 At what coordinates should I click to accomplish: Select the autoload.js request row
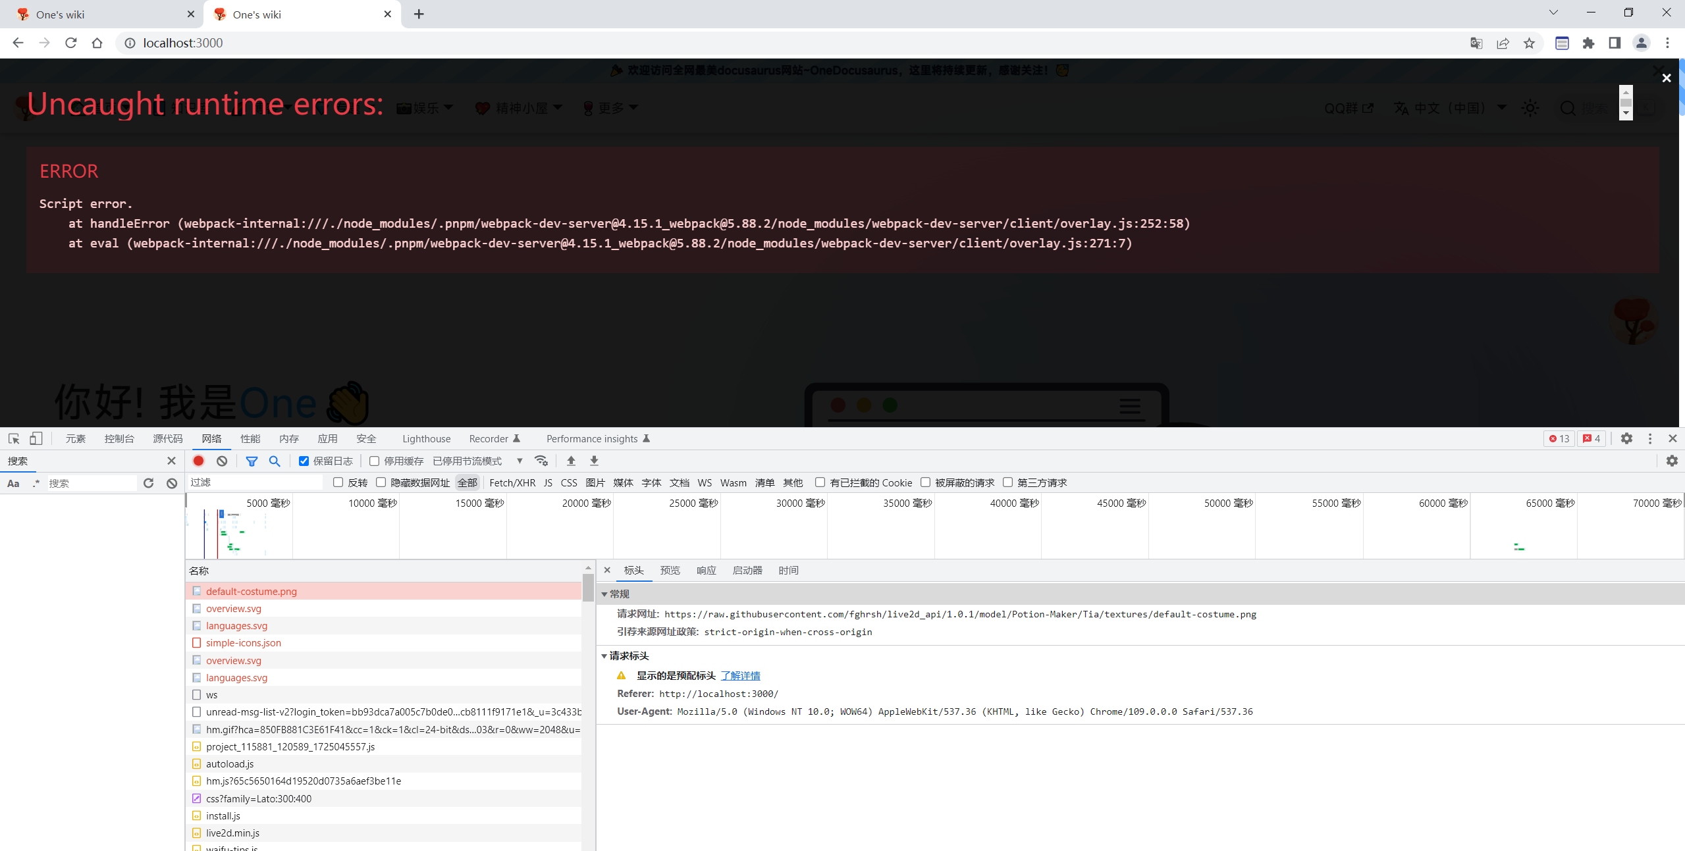coord(384,763)
